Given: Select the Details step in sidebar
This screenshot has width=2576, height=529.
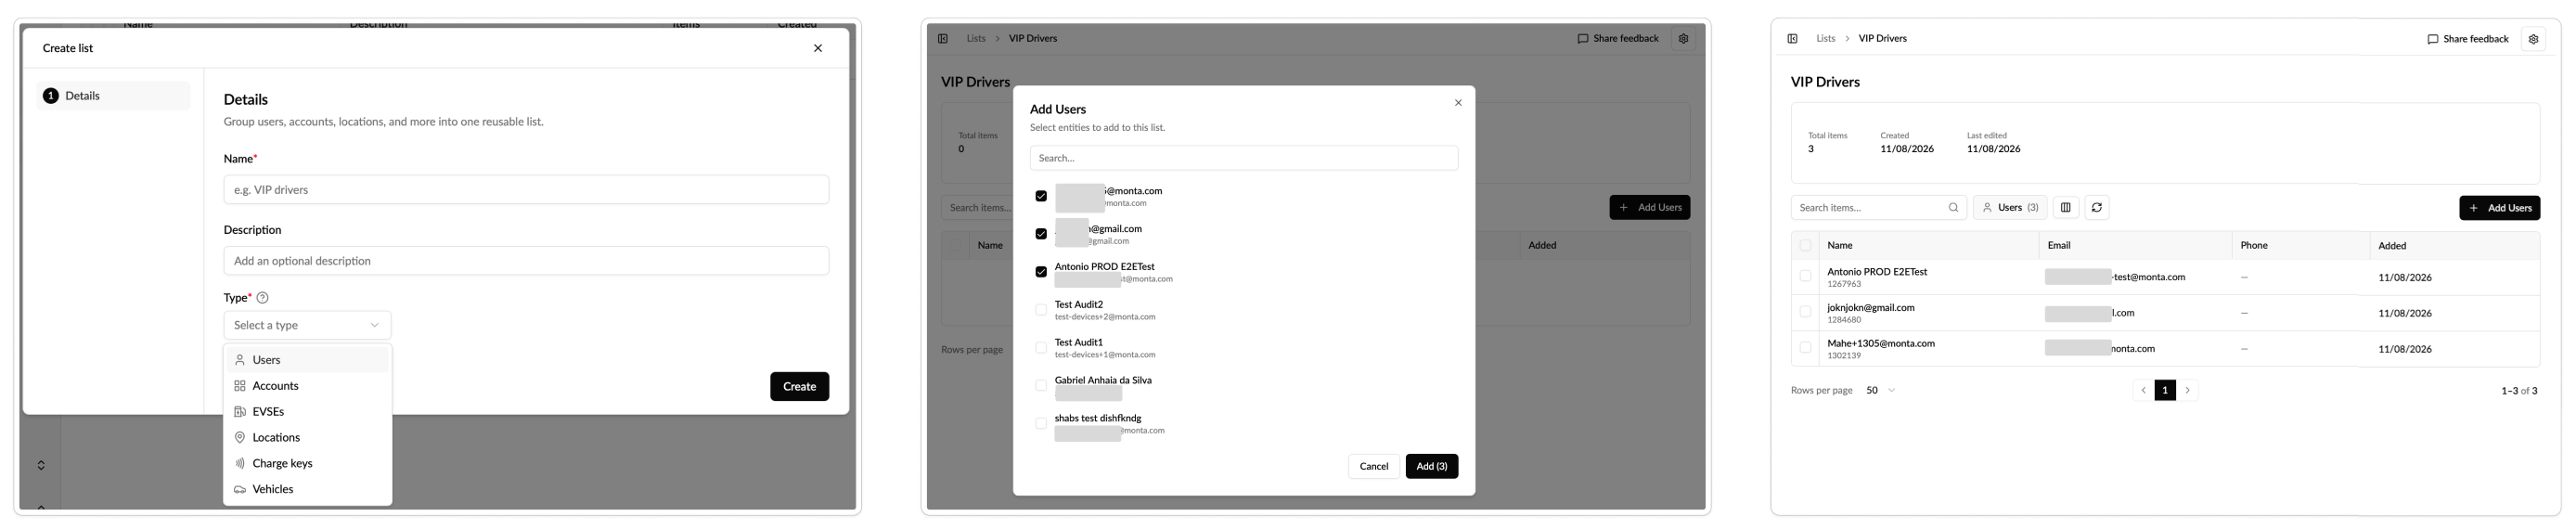Looking at the screenshot, I should pos(114,96).
